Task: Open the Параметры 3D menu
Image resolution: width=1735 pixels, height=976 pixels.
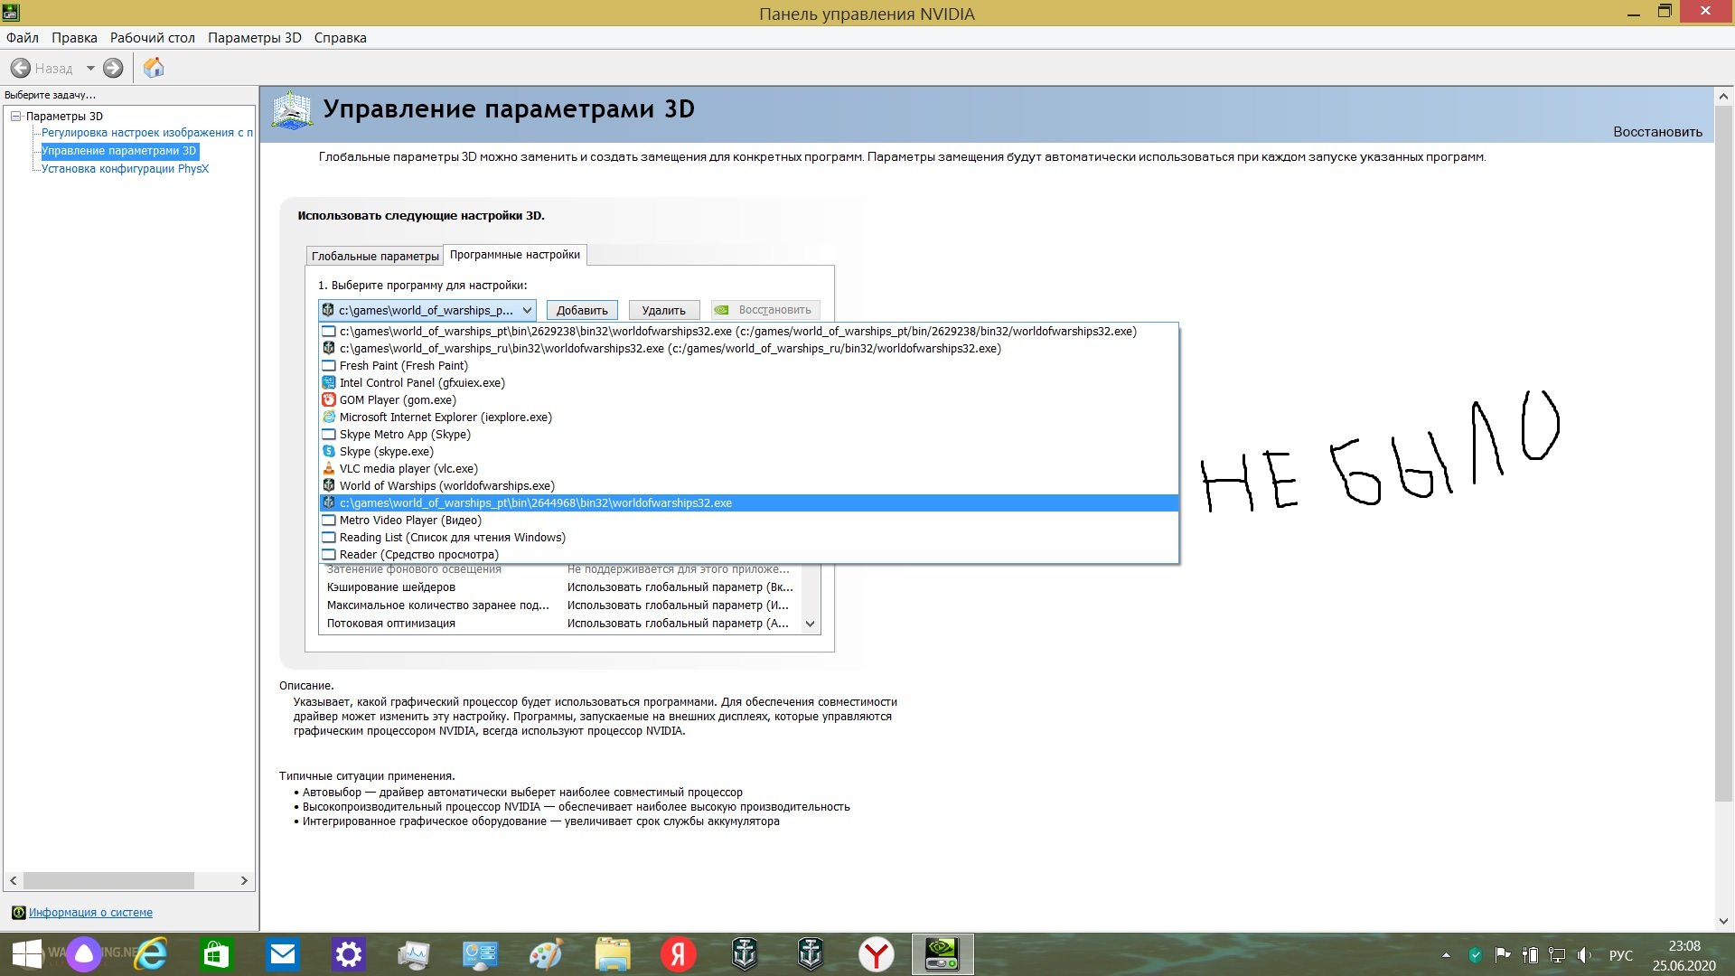Action: (x=255, y=38)
